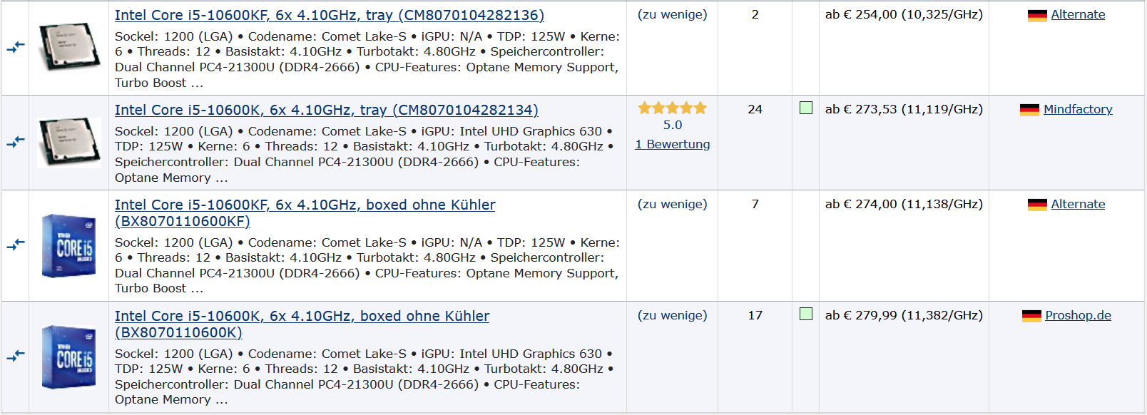Click German flag icon next to Proshop.de
This screenshot has width=1147, height=415.
[1031, 316]
